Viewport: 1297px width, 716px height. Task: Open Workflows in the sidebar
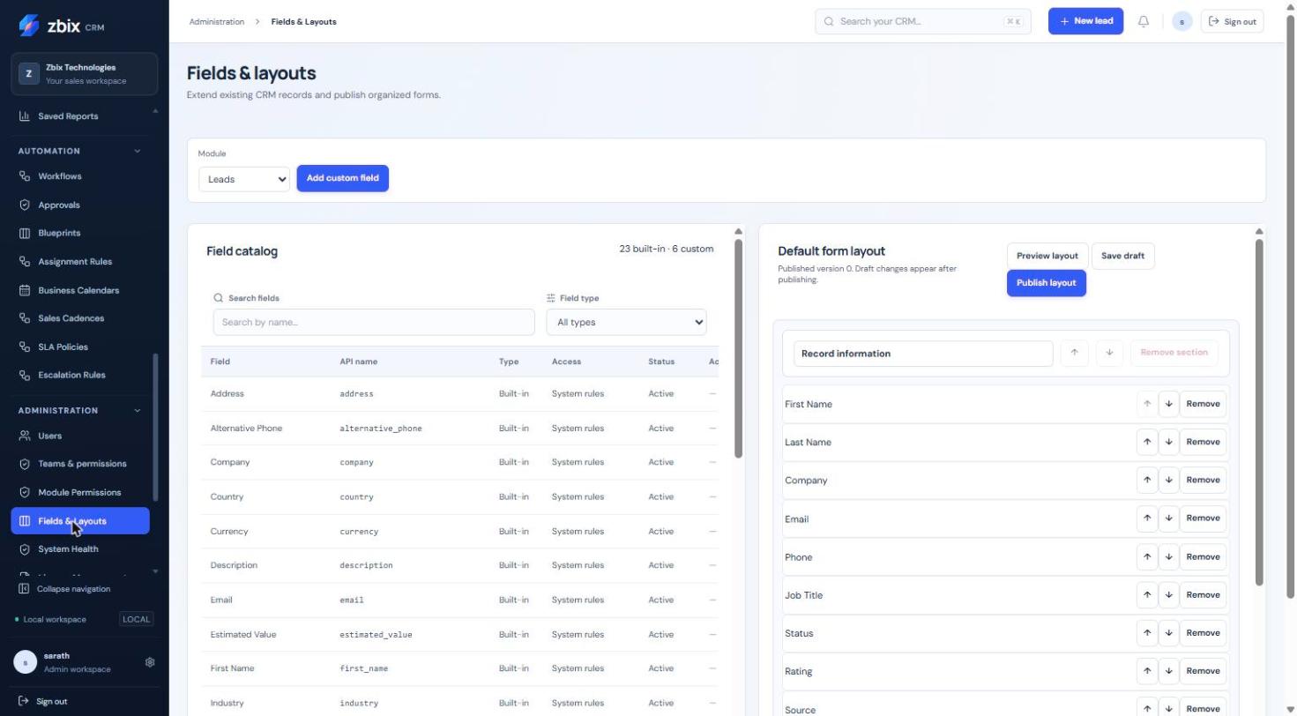[80, 176]
